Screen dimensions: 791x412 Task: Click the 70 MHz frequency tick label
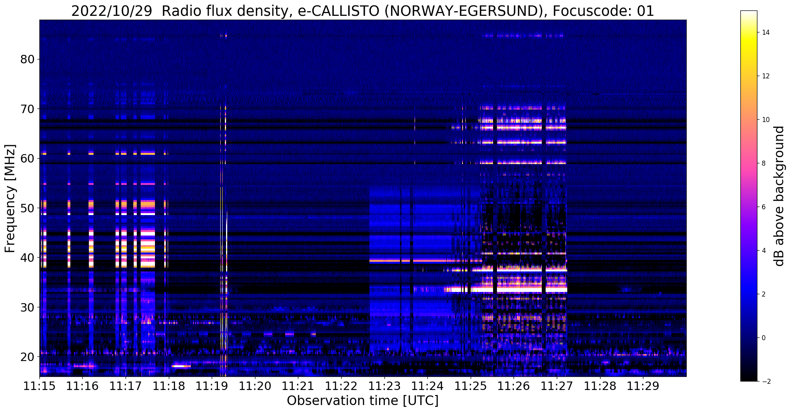pos(27,109)
